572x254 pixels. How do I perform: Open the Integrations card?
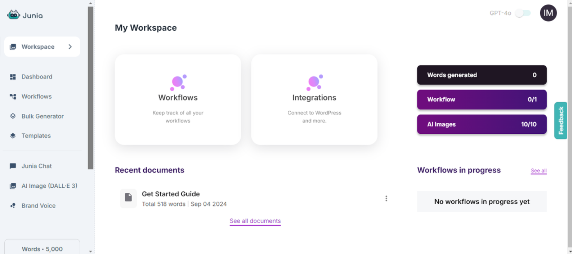tap(314, 99)
